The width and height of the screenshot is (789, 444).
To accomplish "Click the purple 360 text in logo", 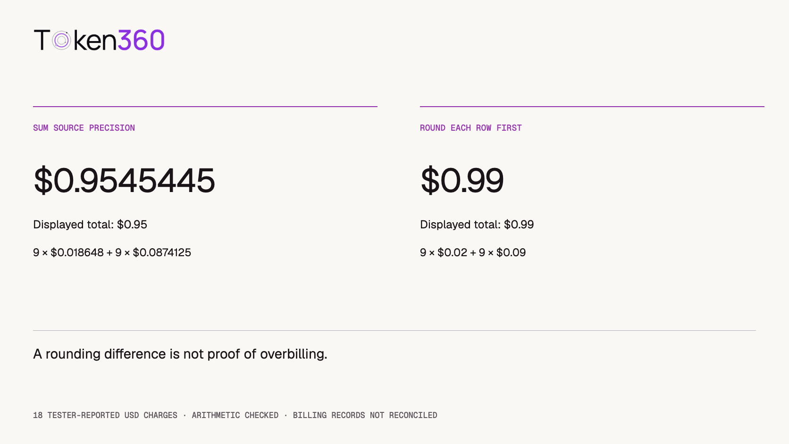I will coord(141,40).
